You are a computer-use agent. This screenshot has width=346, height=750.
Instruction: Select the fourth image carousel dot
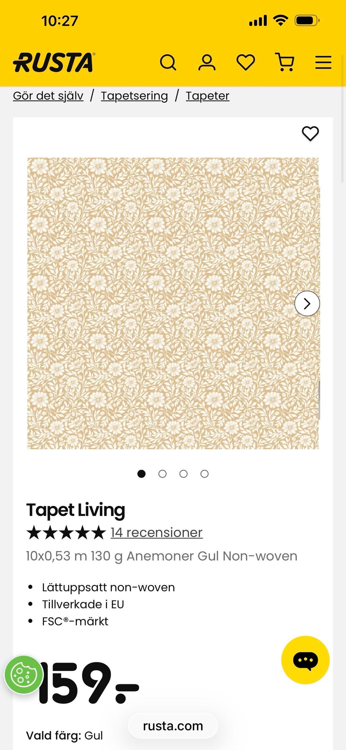pyautogui.click(x=204, y=474)
